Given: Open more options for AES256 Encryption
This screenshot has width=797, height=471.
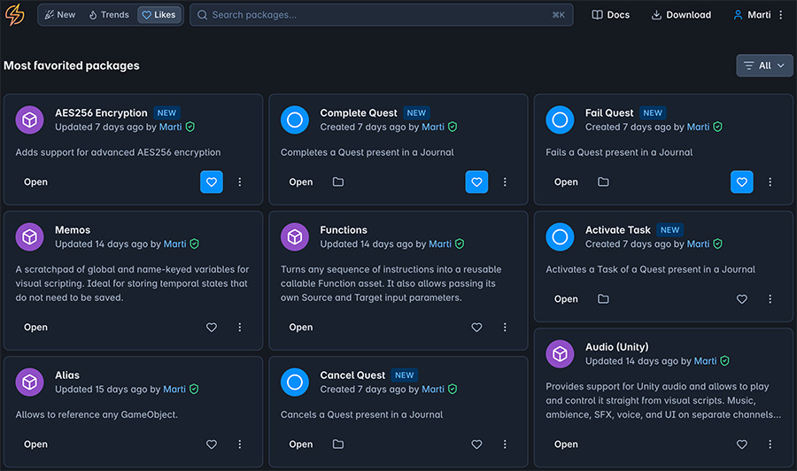Looking at the screenshot, I should (x=240, y=181).
